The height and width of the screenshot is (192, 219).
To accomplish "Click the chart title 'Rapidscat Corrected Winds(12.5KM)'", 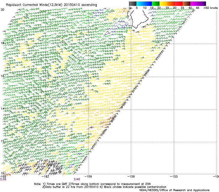I will (x=34, y=5).
